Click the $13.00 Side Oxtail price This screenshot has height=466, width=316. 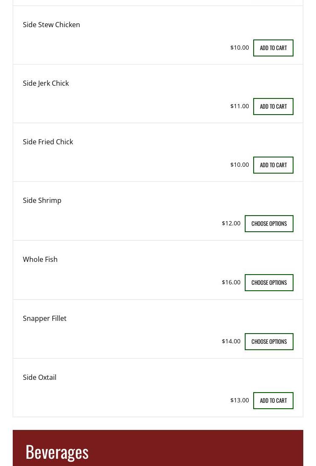click(240, 400)
